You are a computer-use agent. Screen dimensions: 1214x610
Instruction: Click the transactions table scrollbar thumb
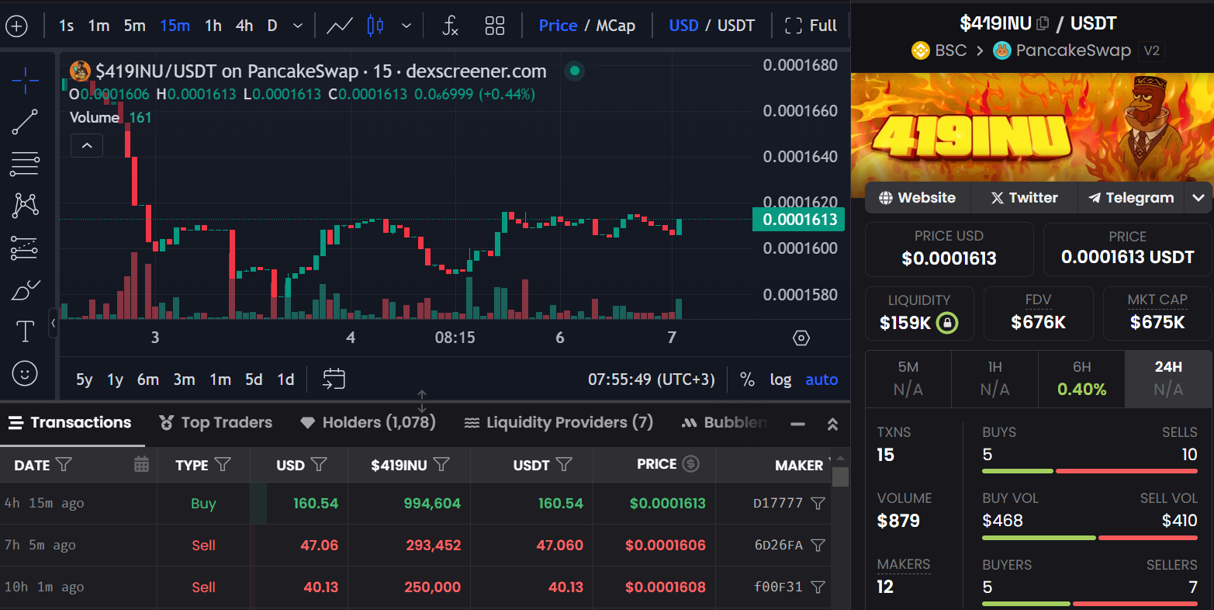(840, 477)
